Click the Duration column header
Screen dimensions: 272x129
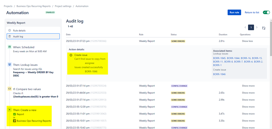(x=223, y=35)
